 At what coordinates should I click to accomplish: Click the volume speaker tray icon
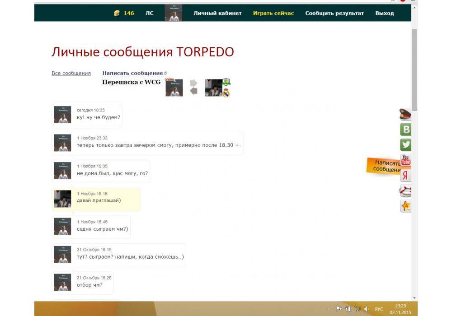(366, 309)
